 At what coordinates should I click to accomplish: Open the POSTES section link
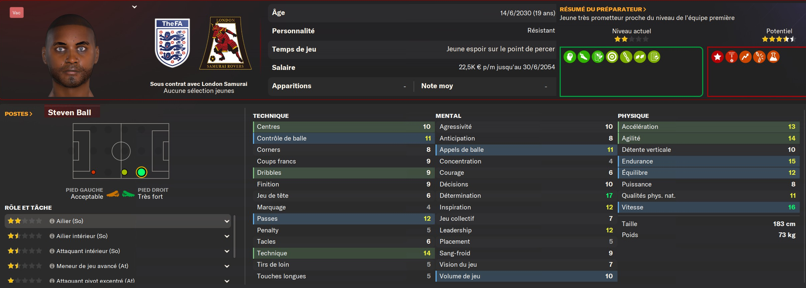click(x=19, y=114)
